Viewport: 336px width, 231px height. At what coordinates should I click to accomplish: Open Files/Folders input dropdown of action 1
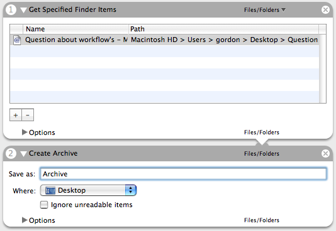click(265, 10)
